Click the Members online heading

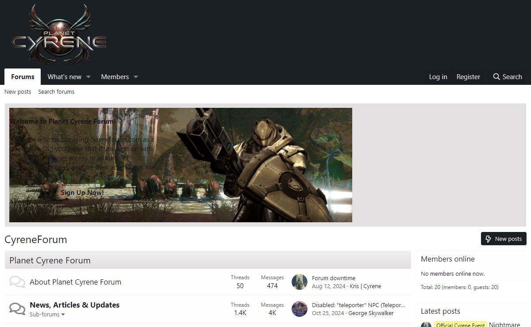448,259
